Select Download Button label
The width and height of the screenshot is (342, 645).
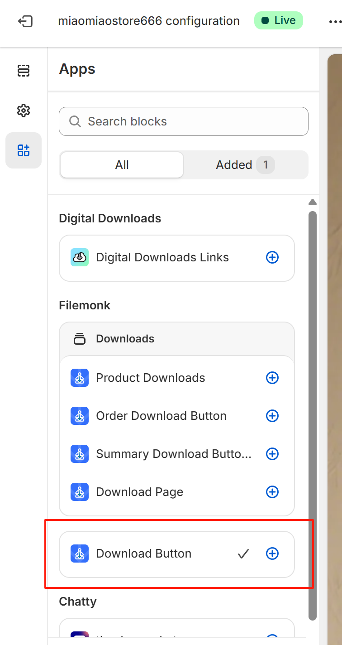coord(144,554)
